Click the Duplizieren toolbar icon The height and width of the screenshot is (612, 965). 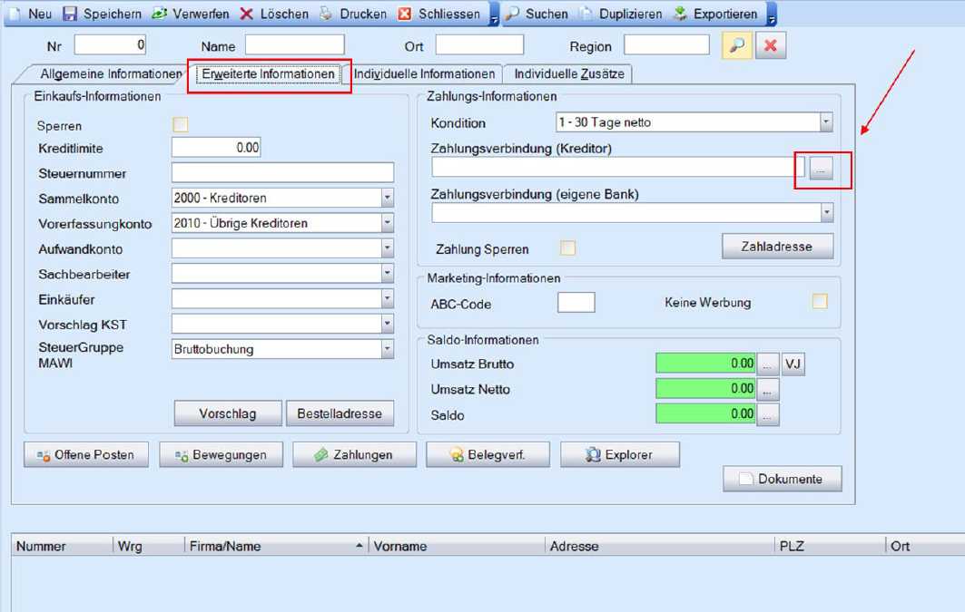[x=586, y=15]
